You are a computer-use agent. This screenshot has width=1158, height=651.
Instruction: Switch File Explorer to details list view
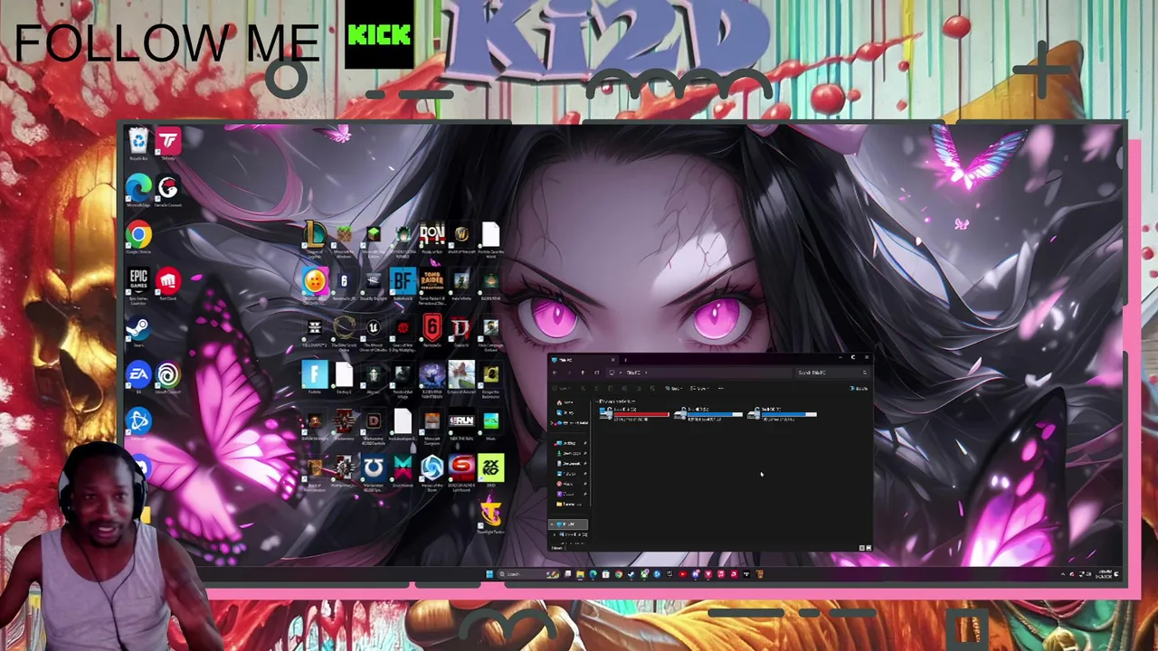click(x=861, y=548)
